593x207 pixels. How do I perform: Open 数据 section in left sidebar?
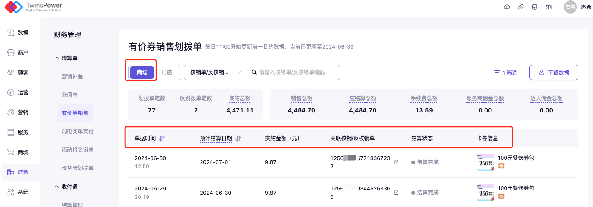(x=18, y=33)
